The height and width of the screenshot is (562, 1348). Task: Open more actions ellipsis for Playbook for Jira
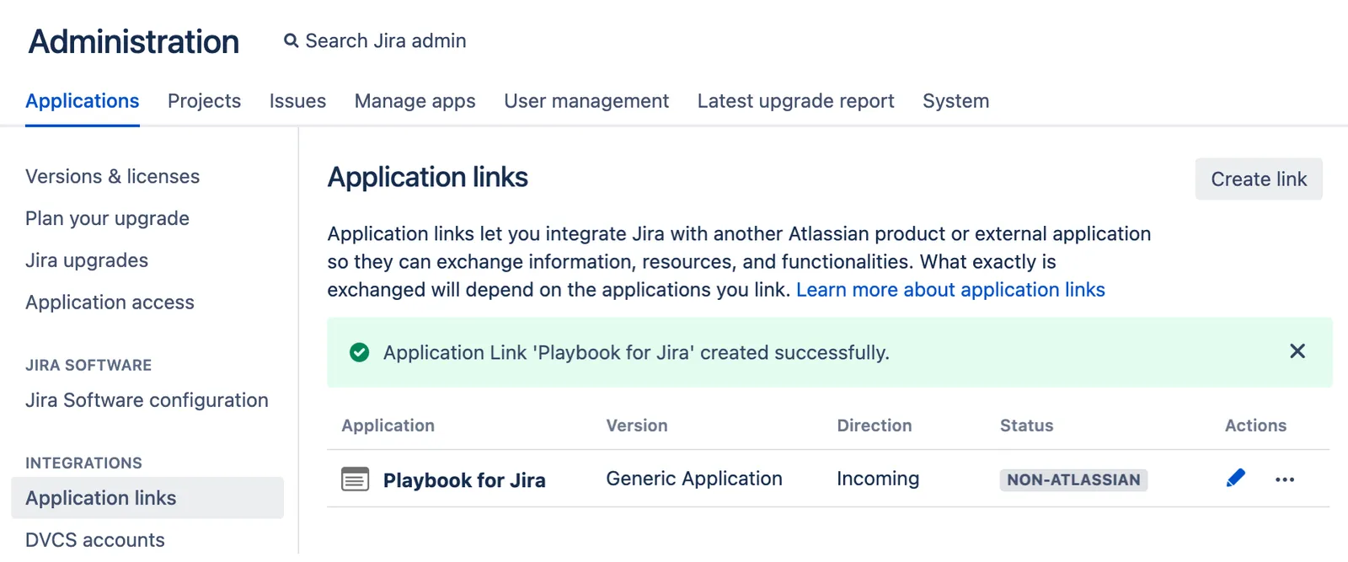(1285, 479)
